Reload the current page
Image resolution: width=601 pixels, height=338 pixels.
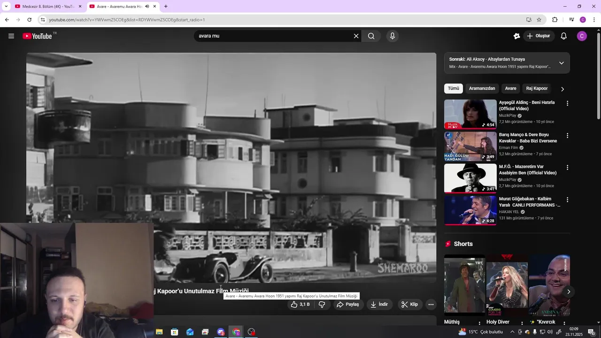(x=29, y=20)
